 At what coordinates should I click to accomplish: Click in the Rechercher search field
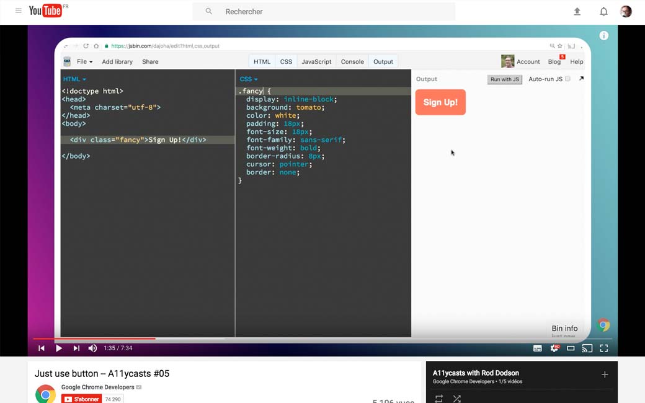pyautogui.click(x=335, y=11)
